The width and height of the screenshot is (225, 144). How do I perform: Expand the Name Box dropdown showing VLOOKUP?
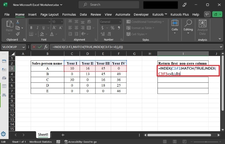coord(24,47)
